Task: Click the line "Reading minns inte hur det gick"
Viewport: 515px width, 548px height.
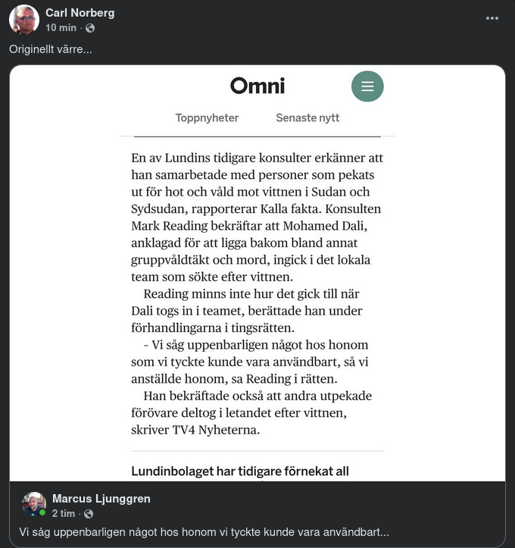Action: [x=251, y=294]
